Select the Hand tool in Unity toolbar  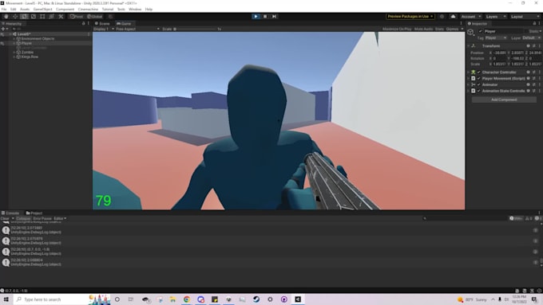click(x=6, y=16)
